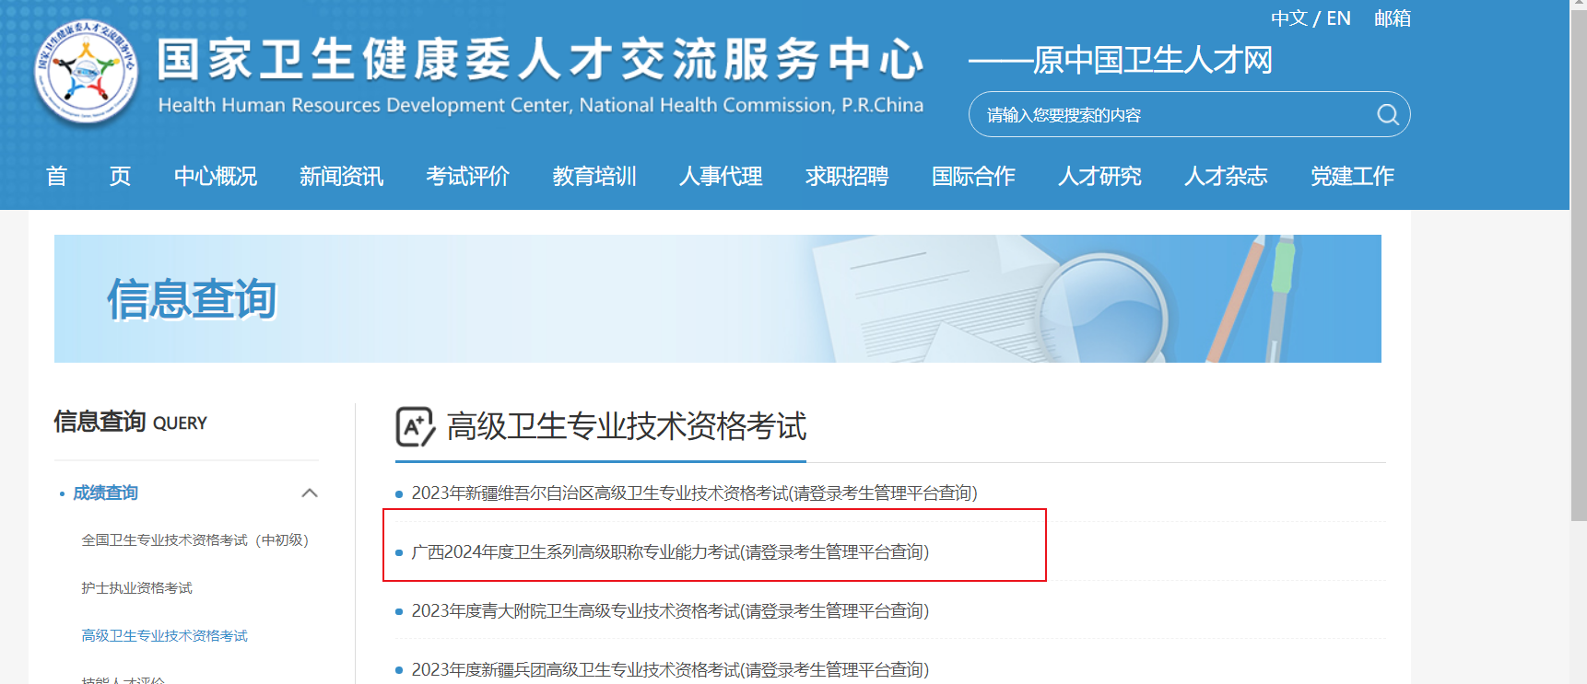Open the 广西2024年度卫生系列高级职称 result link
The height and width of the screenshot is (684, 1587).
coord(670,552)
